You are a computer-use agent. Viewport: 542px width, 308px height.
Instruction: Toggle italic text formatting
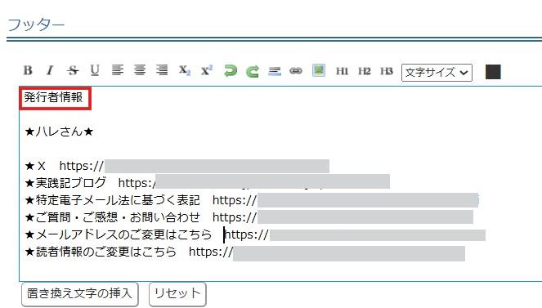point(50,70)
